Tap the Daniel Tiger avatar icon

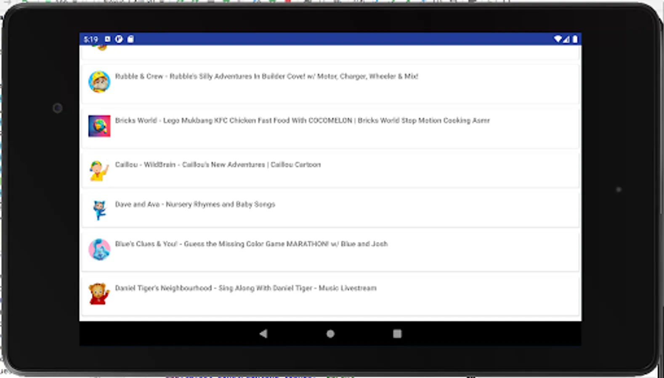point(99,294)
